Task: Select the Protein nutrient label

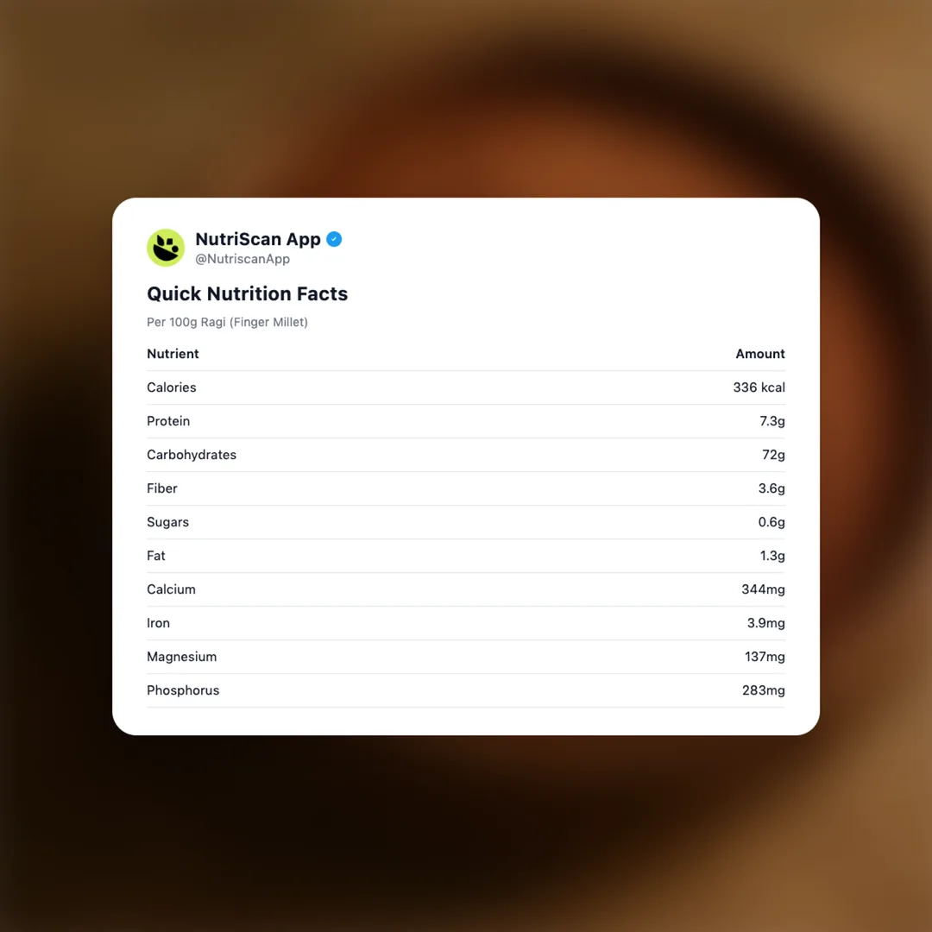Action: [x=168, y=421]
